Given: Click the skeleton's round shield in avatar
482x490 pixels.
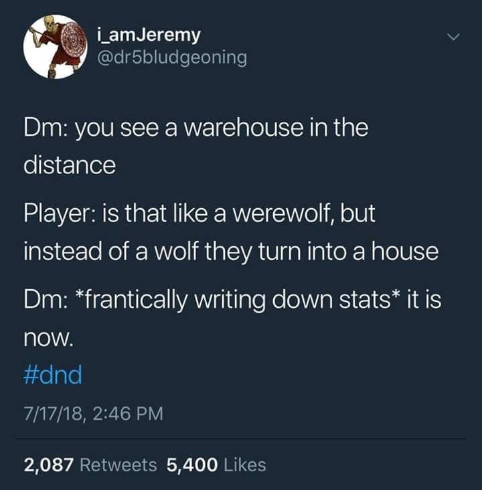Looking at the screenshot, I should (74, 39).
